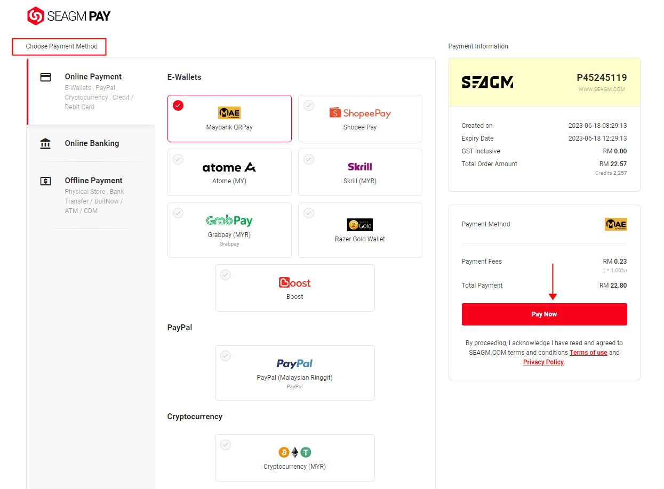Select the PayPal (Malaysian Ringgit) radio circle

coord(226,356)
